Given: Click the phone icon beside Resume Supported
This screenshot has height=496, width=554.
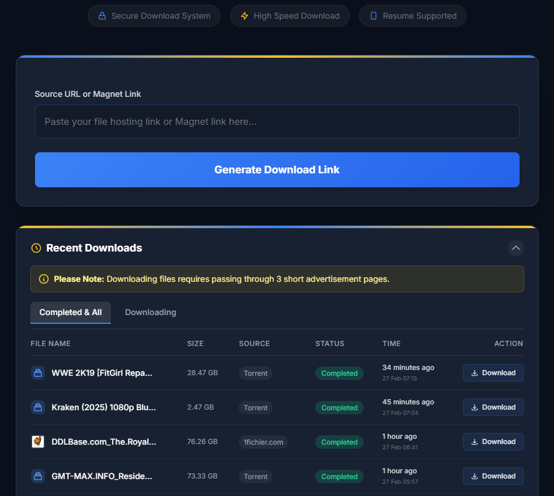Looking at the screenshot, I should click(374, 16).
